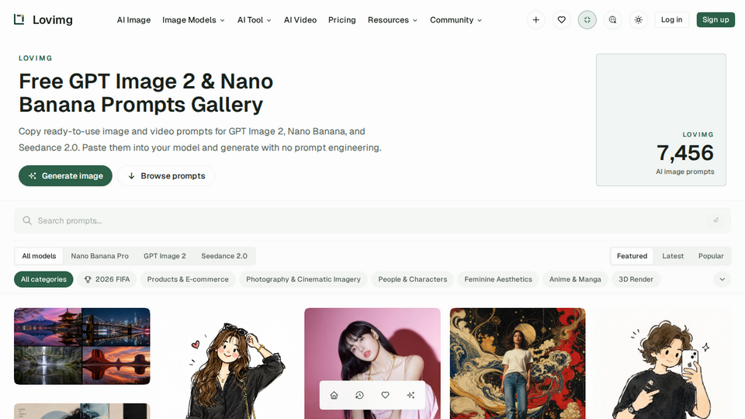Screen dimensions: 745x419
Task: Expand the Community menu
Action: [x=456, y=20]
